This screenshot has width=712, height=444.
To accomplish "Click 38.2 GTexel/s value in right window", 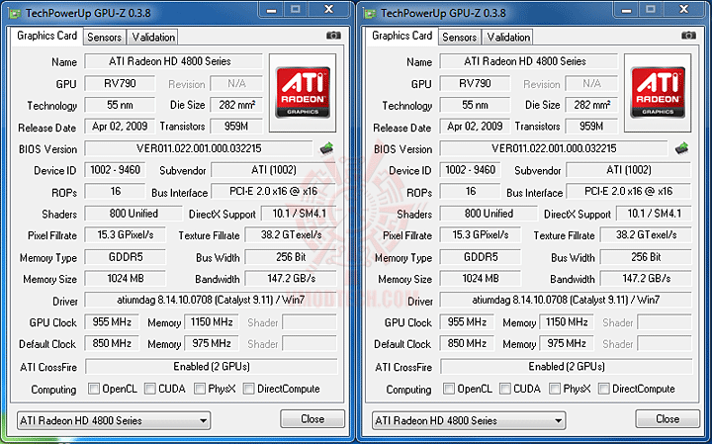I will 646,234.
